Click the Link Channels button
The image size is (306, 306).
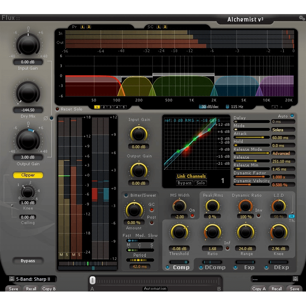click(x=191, y=176)
